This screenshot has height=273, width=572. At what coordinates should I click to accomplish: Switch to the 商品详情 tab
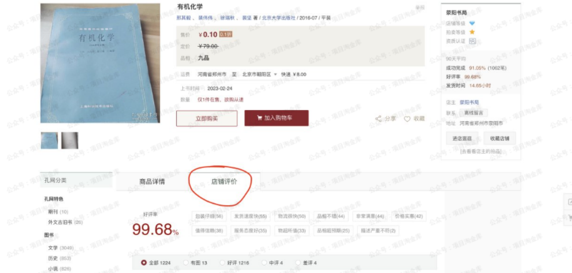click(152, 182)
